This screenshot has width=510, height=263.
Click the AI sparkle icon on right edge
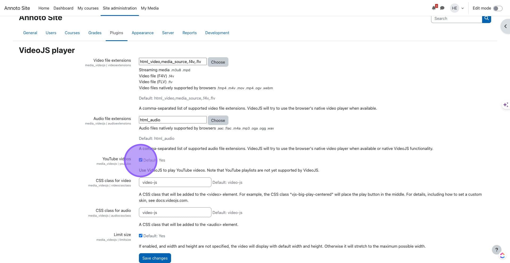tap(505, 105)
